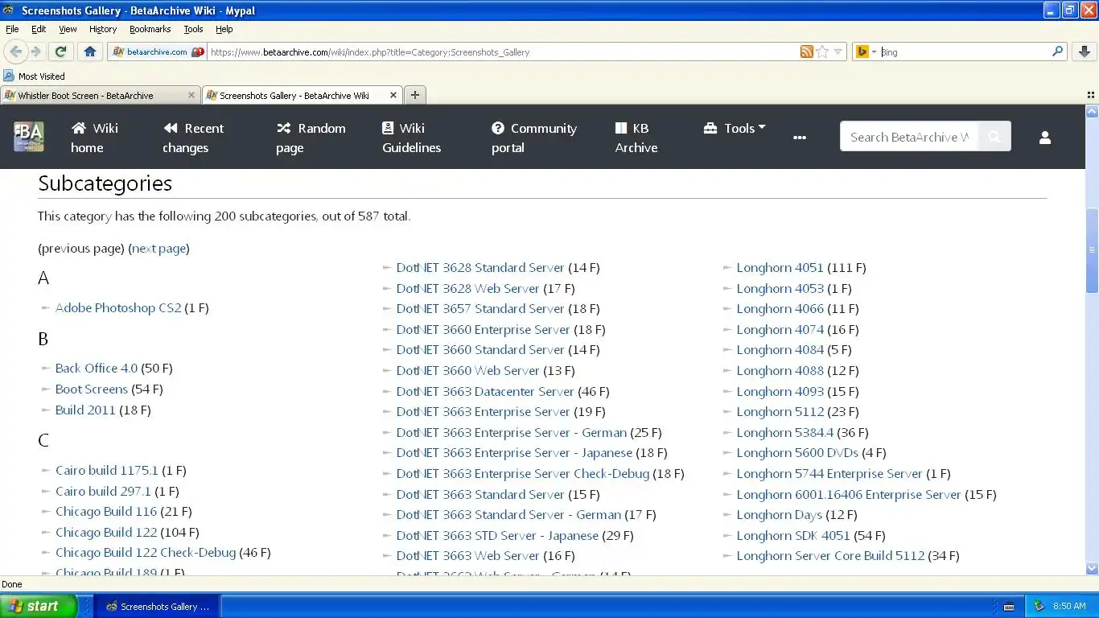This screenshot has height=618, width=1099.
Task: Open a Random page
Action: [311, 138]
